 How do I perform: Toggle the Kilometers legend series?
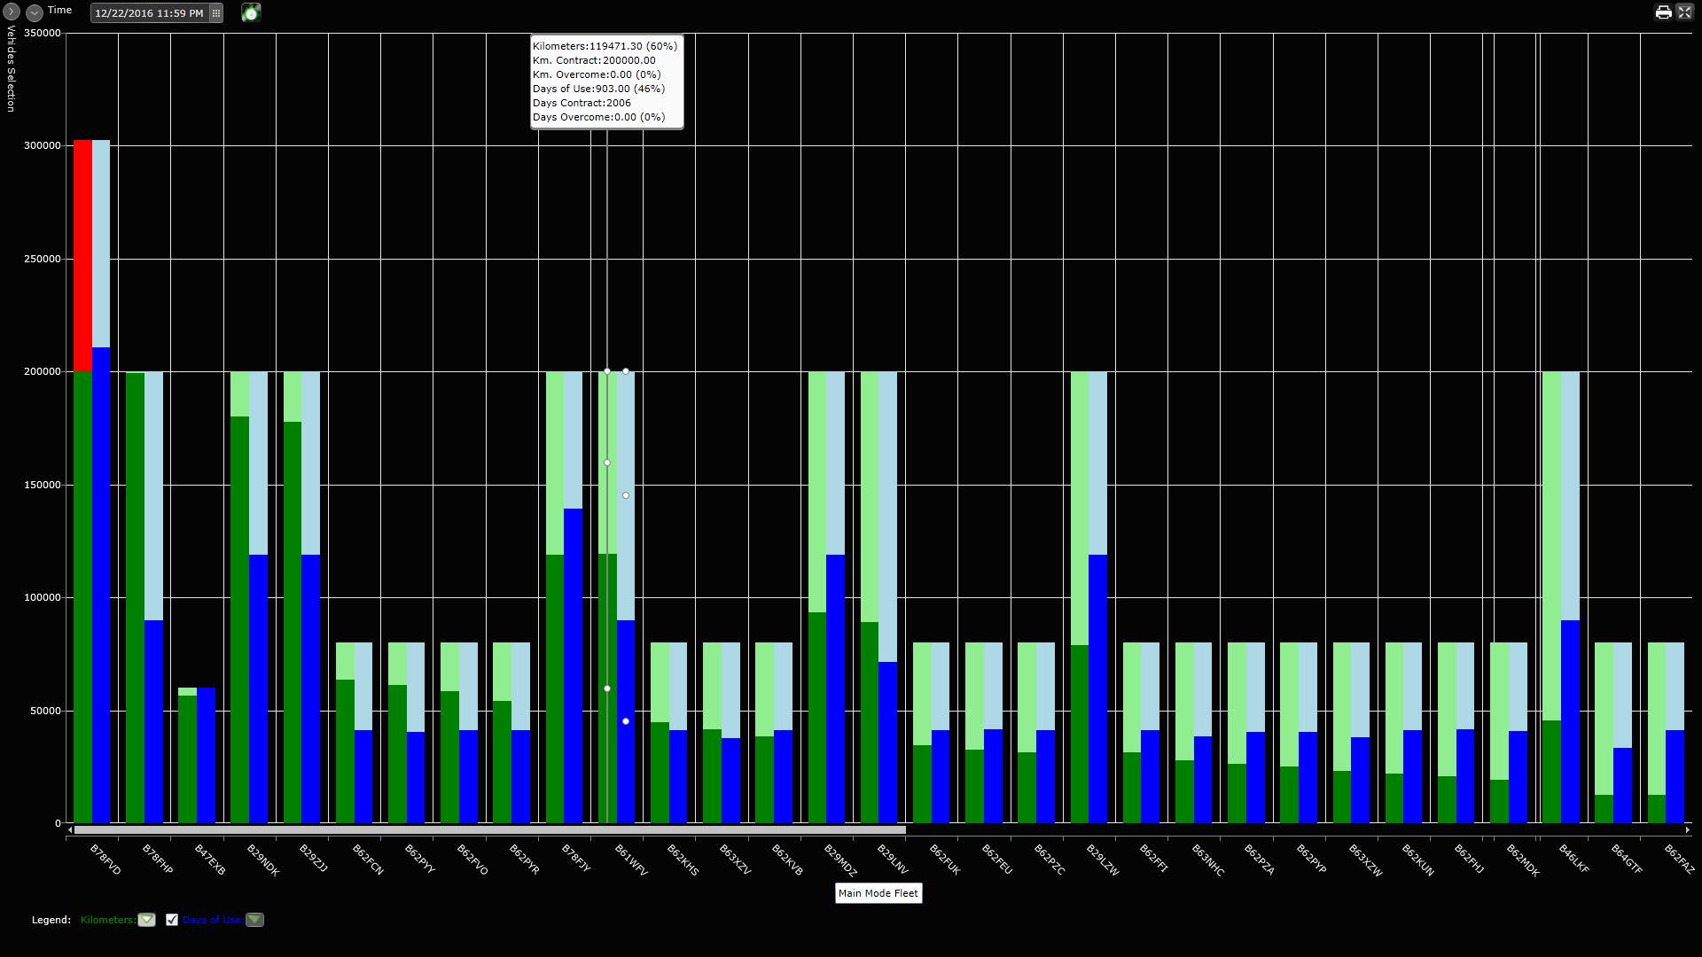tap(106, 920)
